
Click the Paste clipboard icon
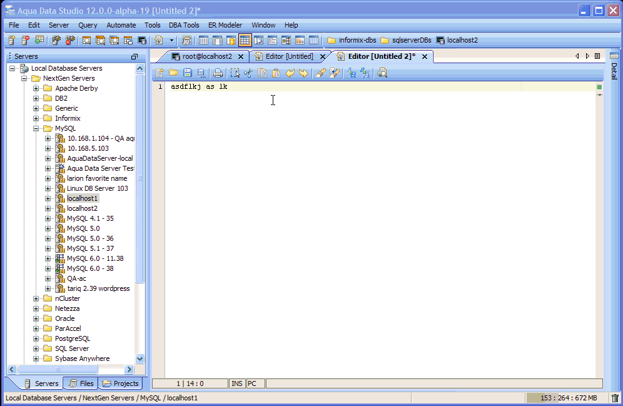276,73
